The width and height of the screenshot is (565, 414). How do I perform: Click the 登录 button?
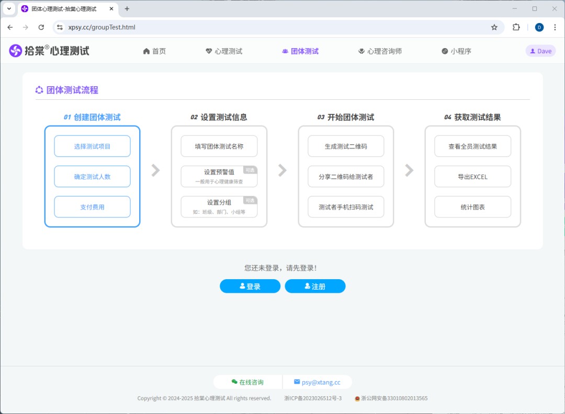click(x=250, y=286)
